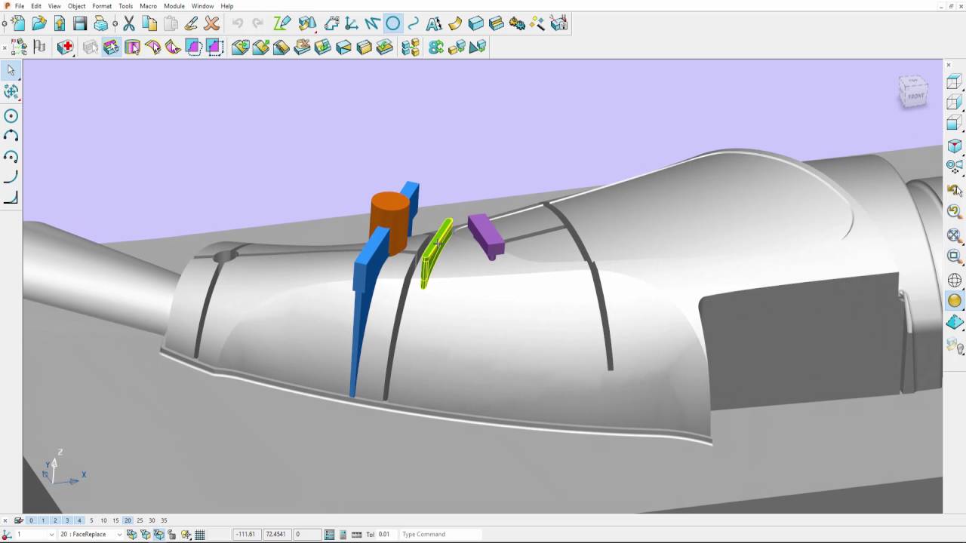The height and width of the screenshot is (543, 966).
Task: Open the Macro menu
Action: coord(148,6)
